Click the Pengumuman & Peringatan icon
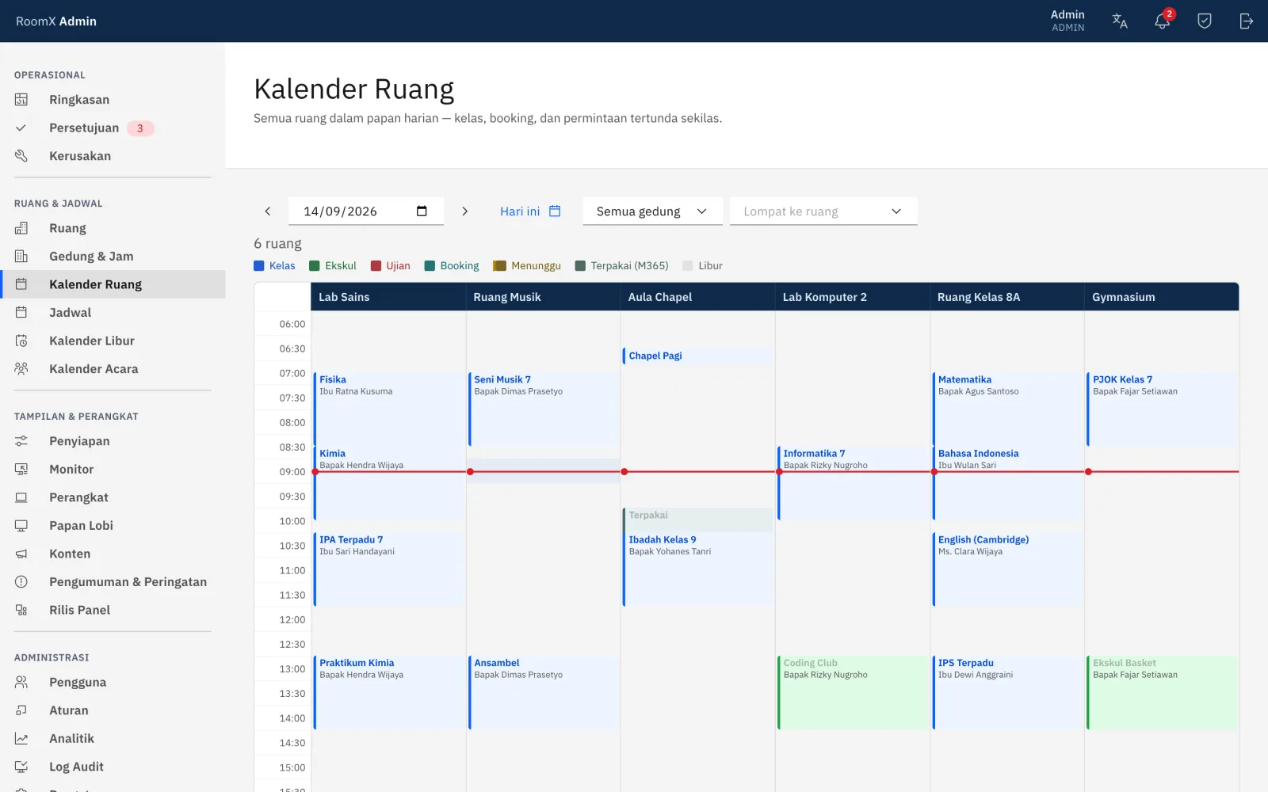 pos(21,582)
